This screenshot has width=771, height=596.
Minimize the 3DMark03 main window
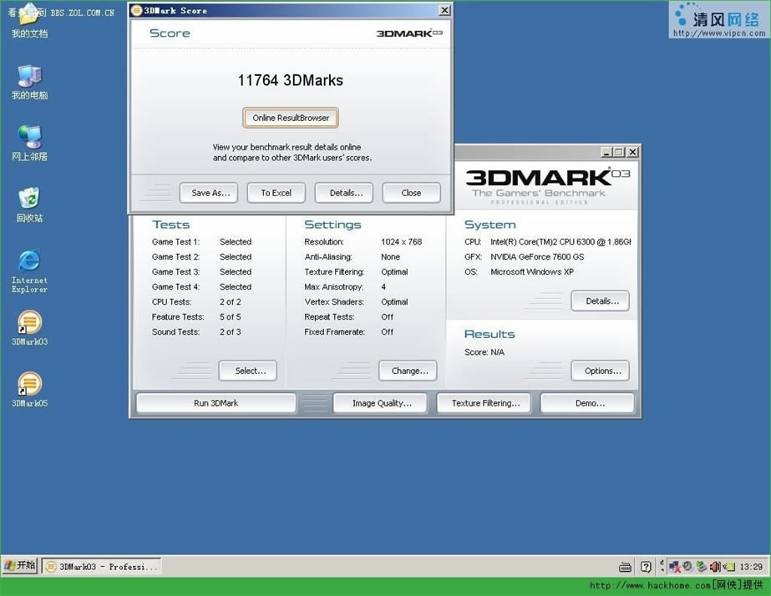click(x=606, y=152)
